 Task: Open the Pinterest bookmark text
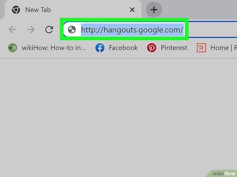click(x=174, y=48)
